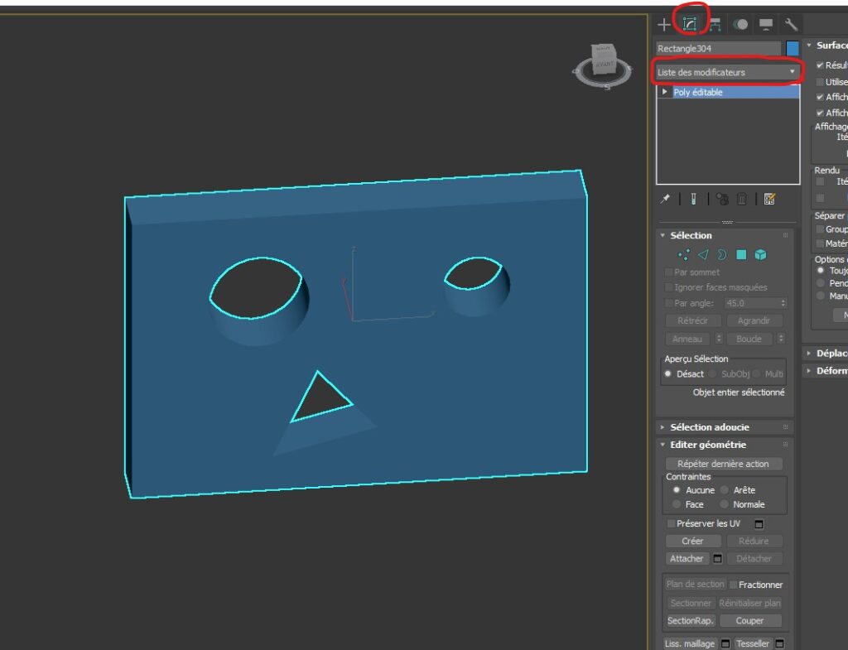Enable the Préserver les UV checkbox
Screen dimensions: 848x650
(671, 523)
